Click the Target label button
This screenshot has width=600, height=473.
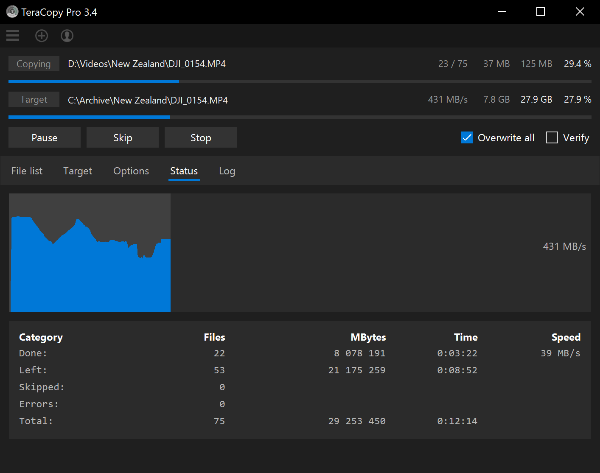coord(34,99)
